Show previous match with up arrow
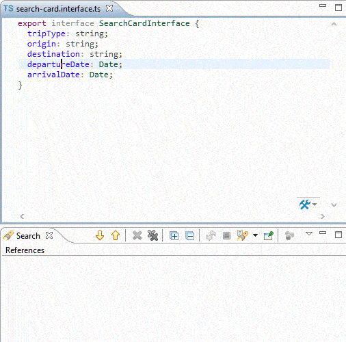346x342 pixels. [116, 235]
